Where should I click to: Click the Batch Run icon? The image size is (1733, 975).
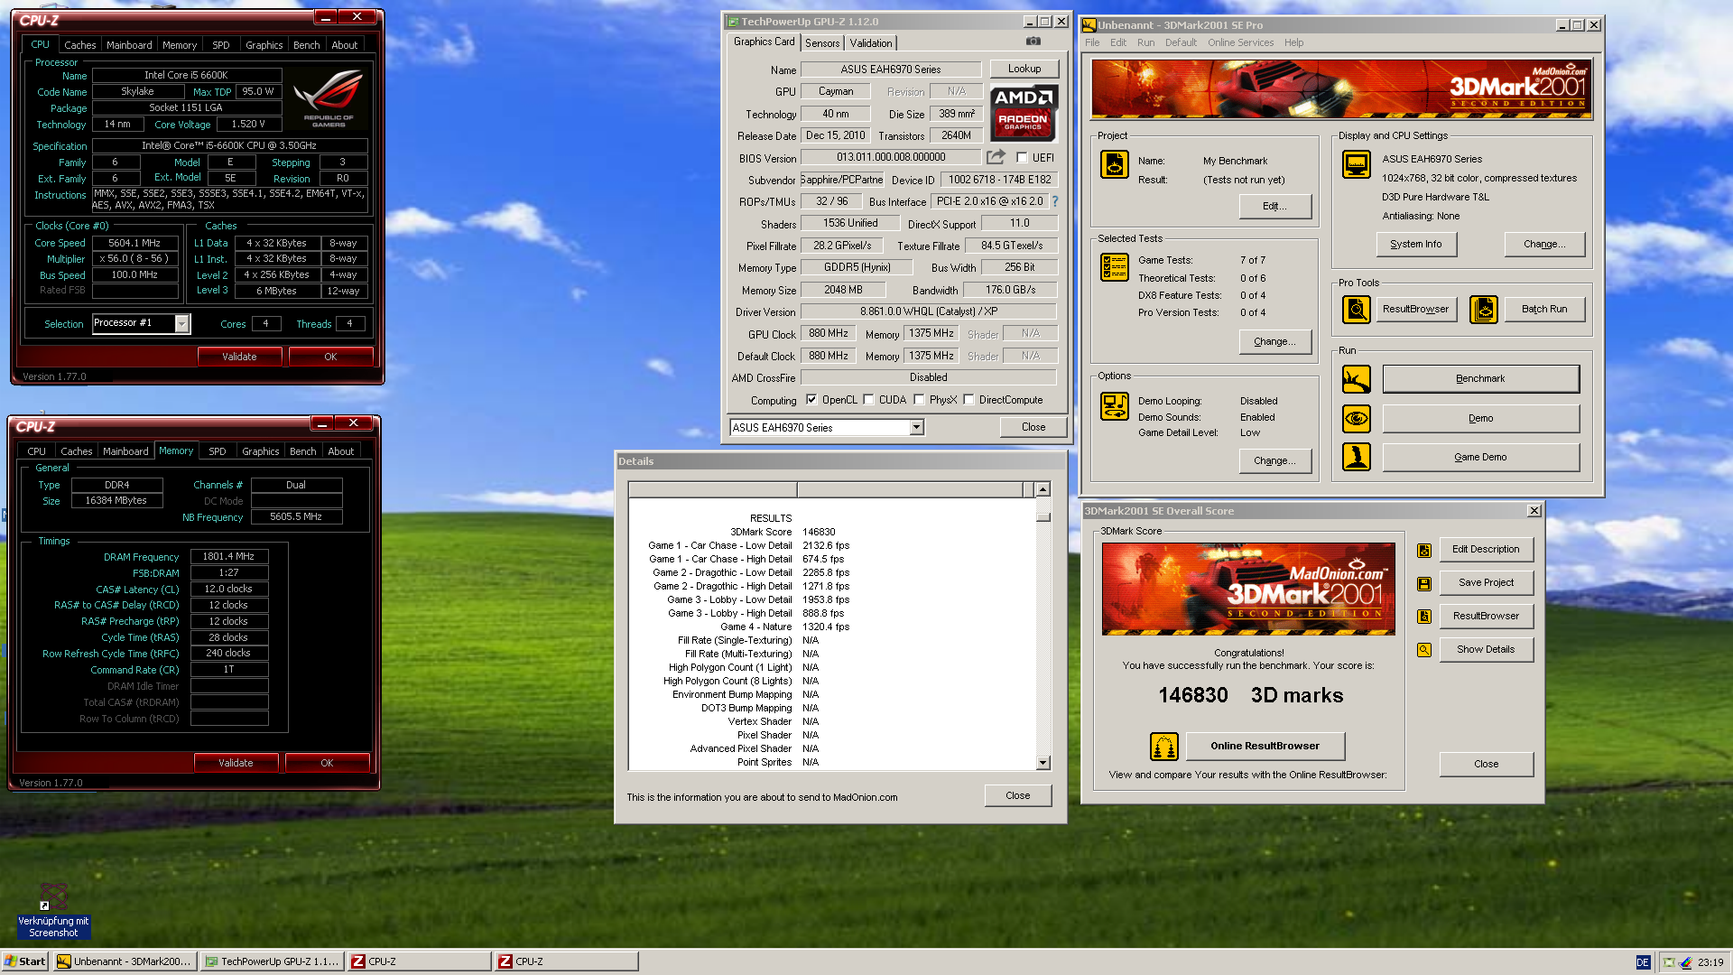[x=1484, y=310]
